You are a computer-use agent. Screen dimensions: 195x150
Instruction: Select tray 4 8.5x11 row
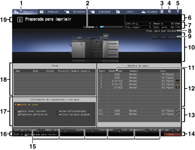pyautogui.click(x=139, y=84)
